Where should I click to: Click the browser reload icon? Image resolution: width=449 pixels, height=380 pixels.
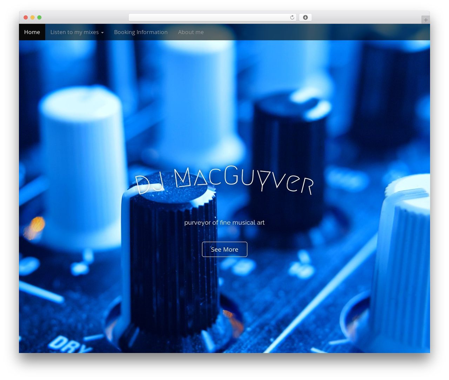(x=292, y=18)
